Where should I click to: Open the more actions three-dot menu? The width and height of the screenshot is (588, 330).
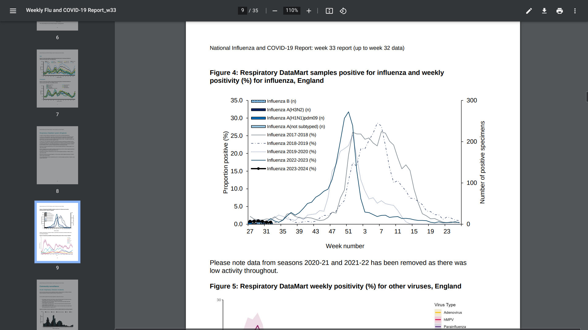click(575, 11)
